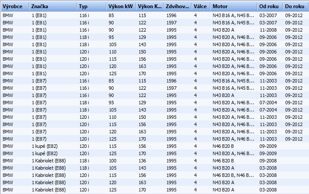Select 163 in the 1 (E81) row
Image resolution: width=309 pixels, height=194 pixels.
coord(142,66)
